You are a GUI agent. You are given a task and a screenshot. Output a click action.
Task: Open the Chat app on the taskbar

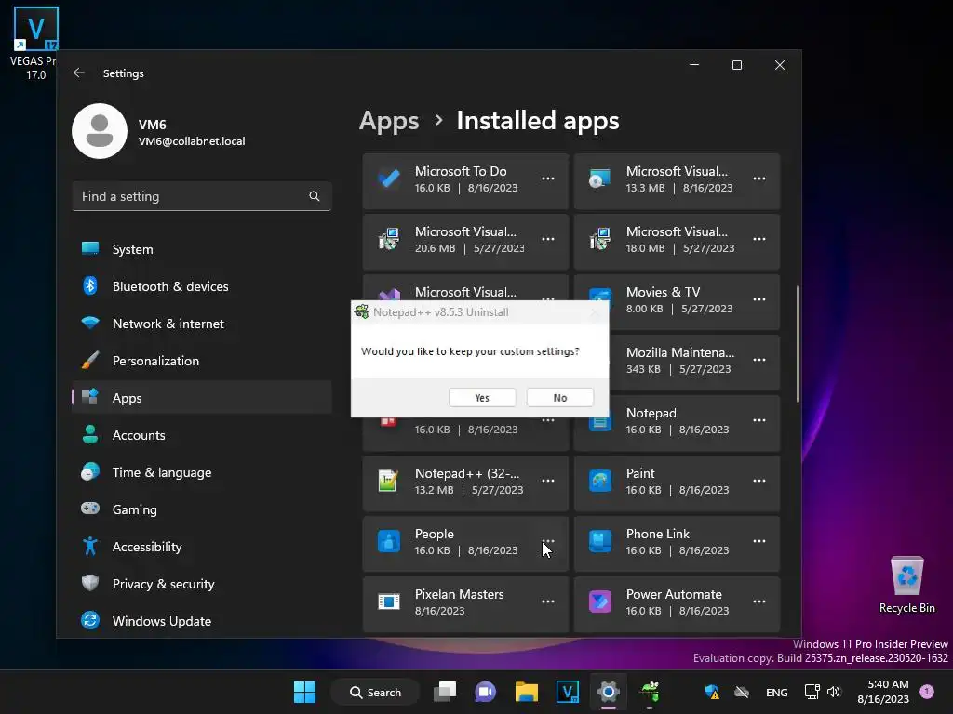point(485,692)
